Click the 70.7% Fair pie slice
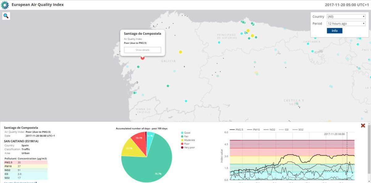Viewport: 371px width, 183px height. point(148,164)
